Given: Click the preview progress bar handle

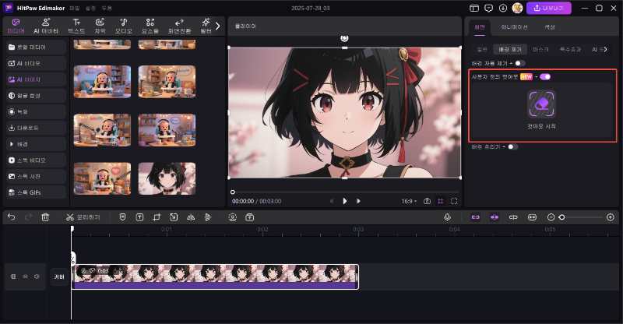Looking at the screenshot, I should coord(232,192).
